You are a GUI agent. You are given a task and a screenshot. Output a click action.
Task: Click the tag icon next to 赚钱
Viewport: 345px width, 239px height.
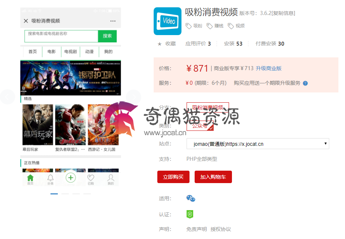[x=210, y=26]
